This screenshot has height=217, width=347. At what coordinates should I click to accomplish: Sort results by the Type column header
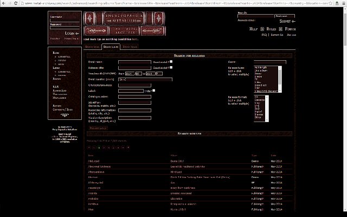coord(254,156)
